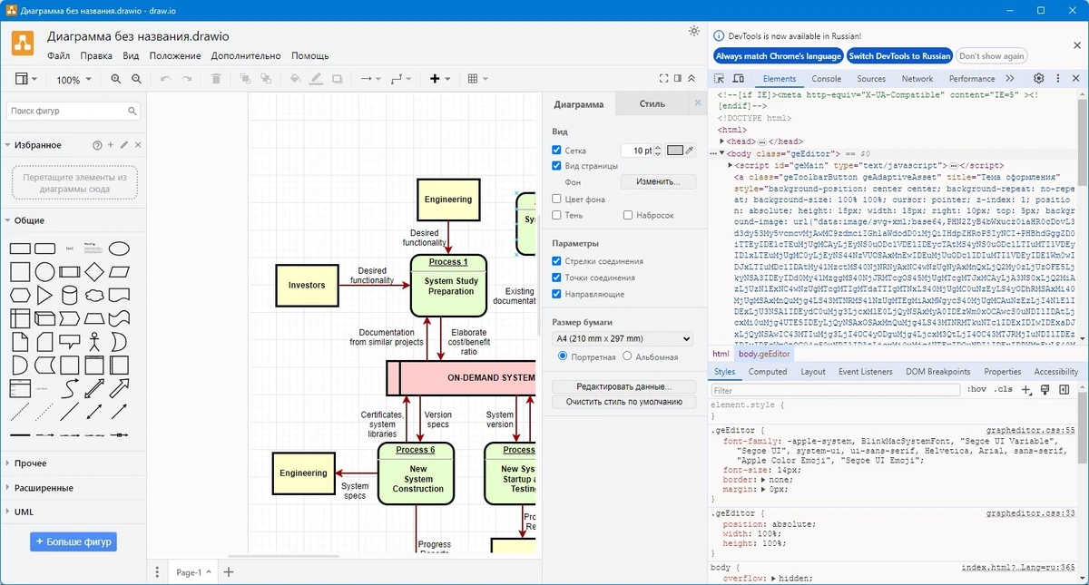Viewport: 1089px width, 585px height.
Task: Enable the Тень checkbox
Action: [557, 215]
